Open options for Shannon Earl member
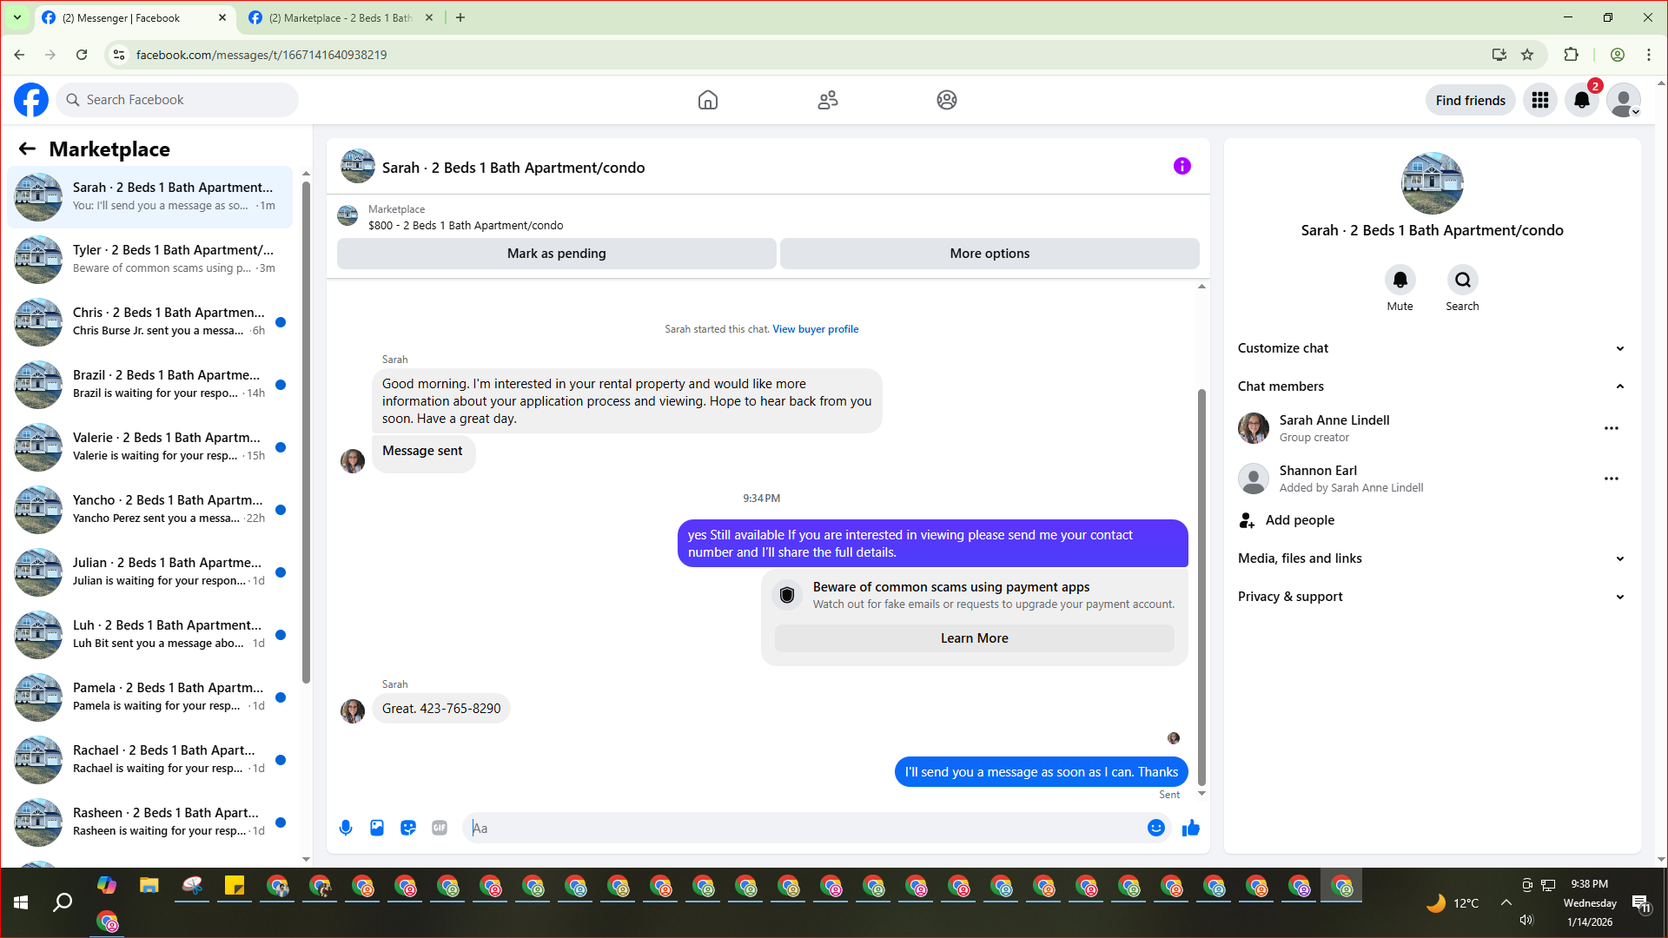The image size is (1668, 938). pyautogui.click(x=1611, y=479)
